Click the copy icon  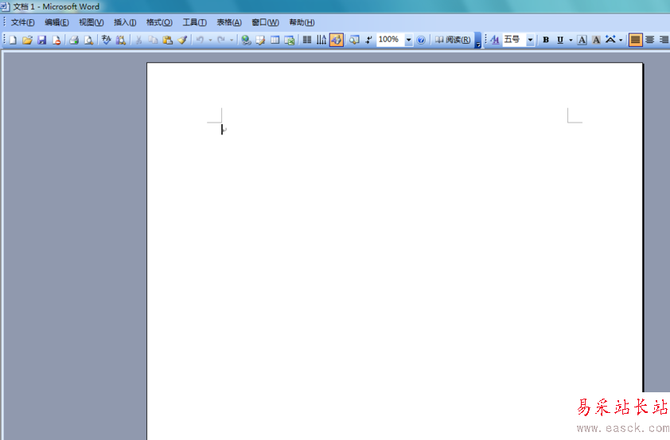153,40
